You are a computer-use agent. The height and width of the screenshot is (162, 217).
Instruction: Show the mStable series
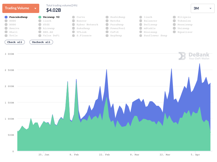click(x=147, y=28)
